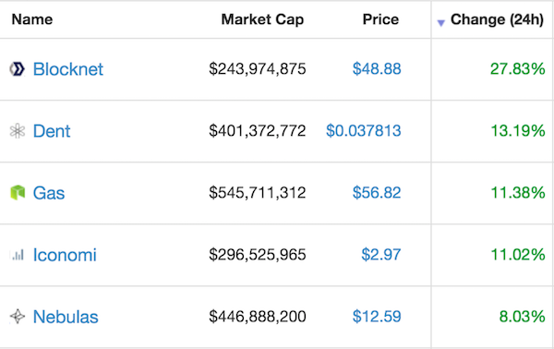The image size is (554, 349).
Task: Click Nebulas price $12.59
Action: tap(377, 317)
